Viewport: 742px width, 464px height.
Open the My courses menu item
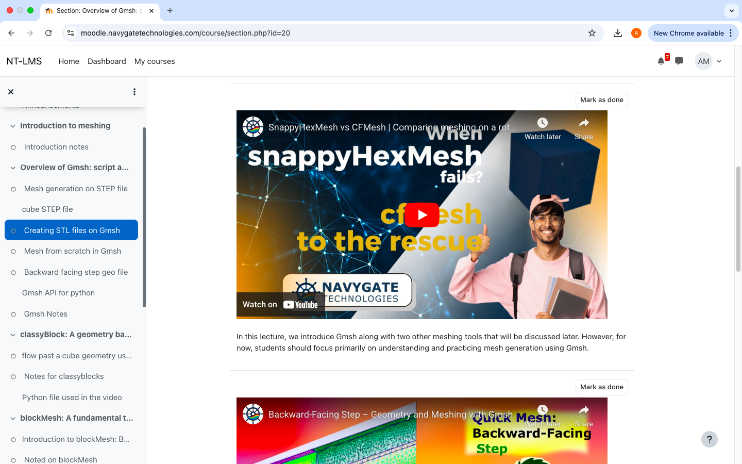coord(155,61)
